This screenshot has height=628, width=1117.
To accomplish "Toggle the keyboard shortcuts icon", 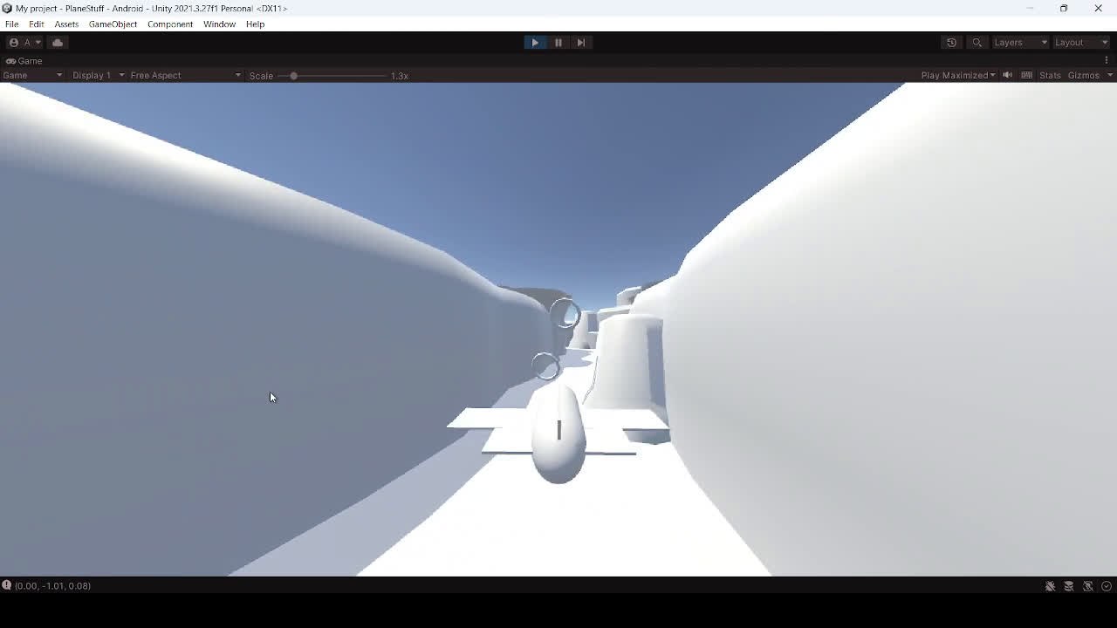I will coord(1027,75).
